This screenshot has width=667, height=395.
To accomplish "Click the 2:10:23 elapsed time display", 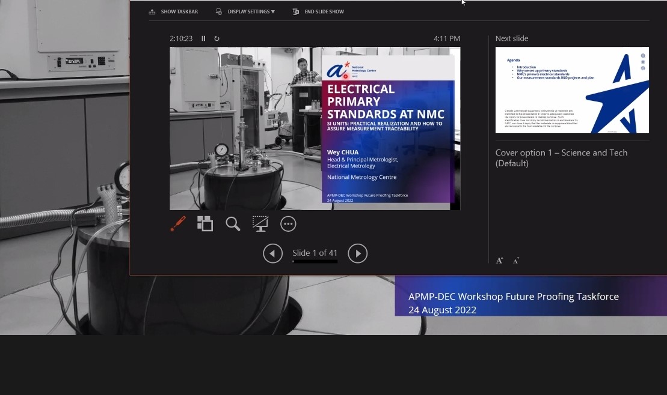I will [x=181, y=38].
